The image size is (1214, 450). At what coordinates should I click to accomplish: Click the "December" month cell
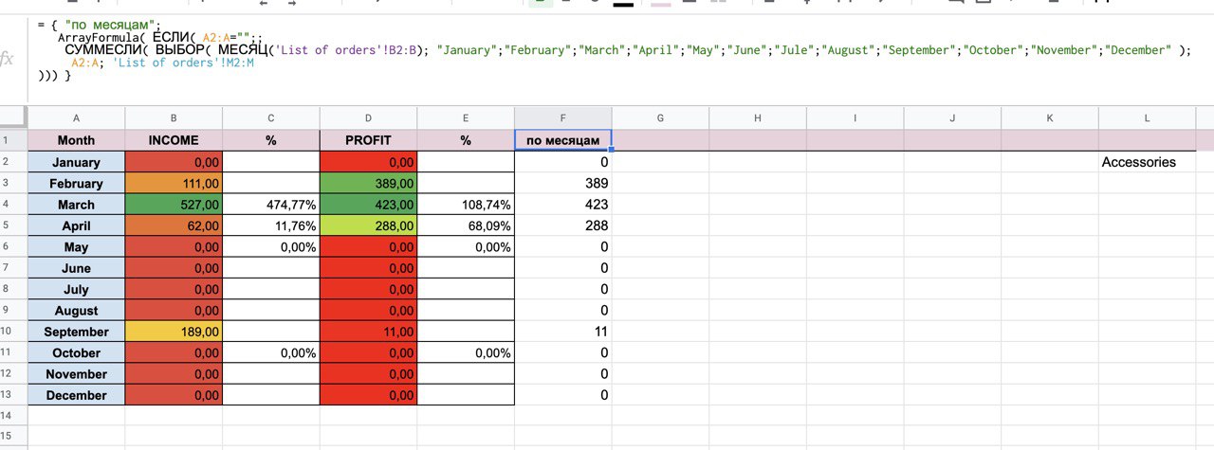click(76, 395)
